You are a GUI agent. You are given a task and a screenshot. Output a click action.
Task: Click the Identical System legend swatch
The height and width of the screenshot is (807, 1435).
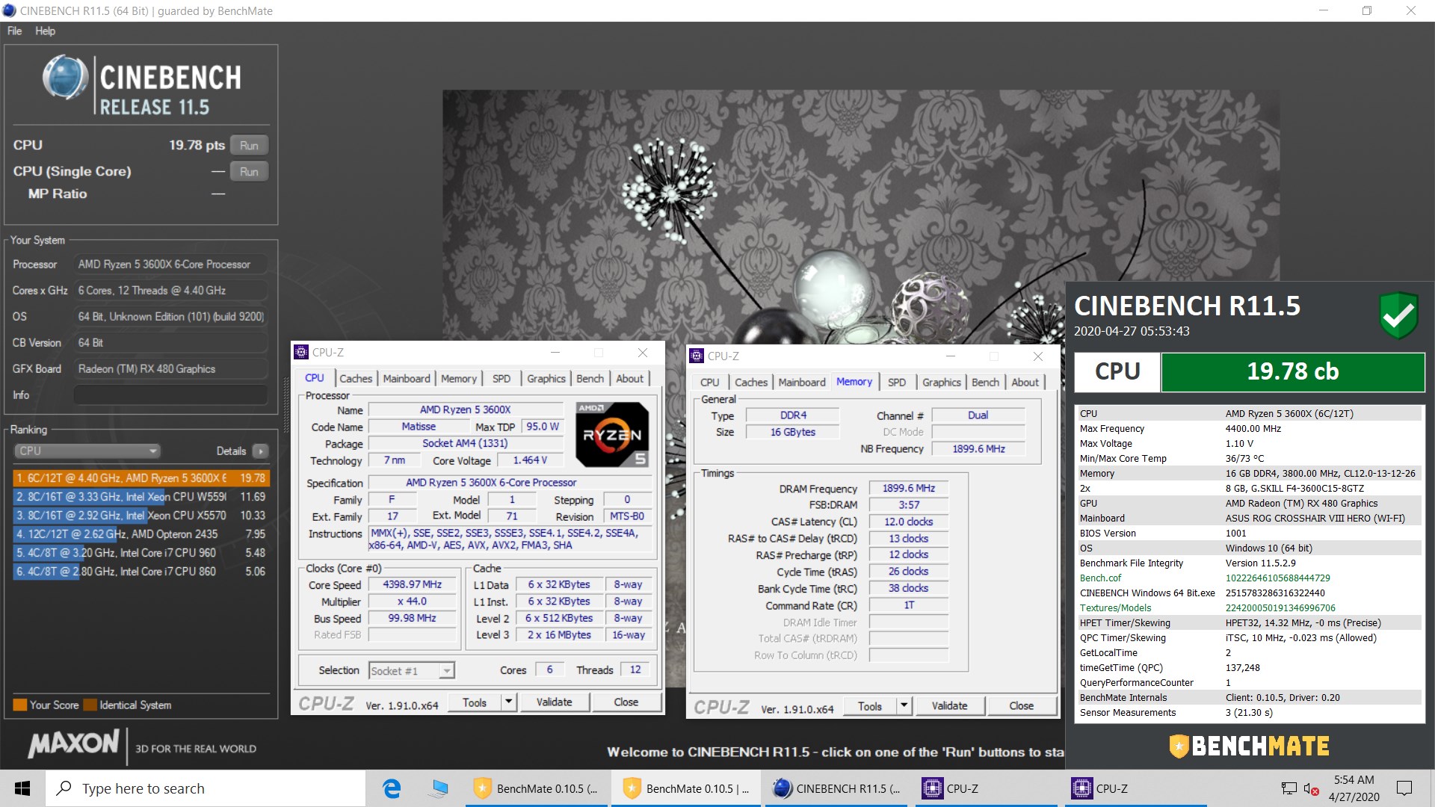90,705
